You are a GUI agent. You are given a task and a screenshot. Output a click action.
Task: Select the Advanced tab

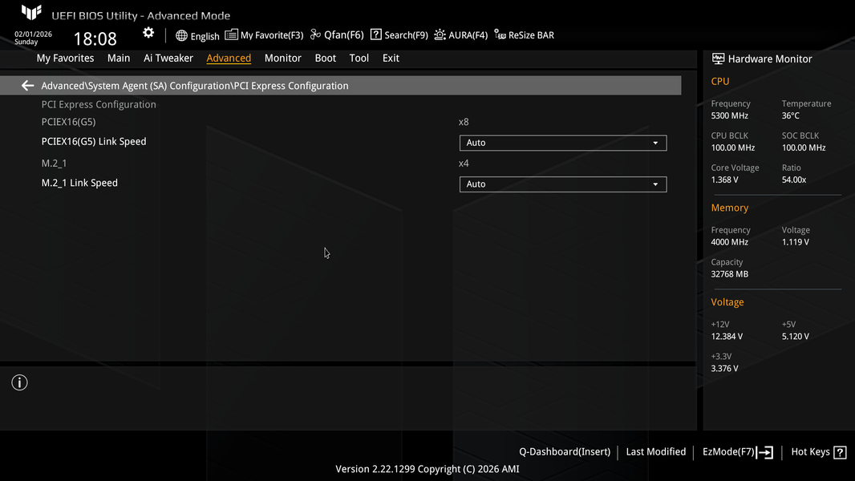click(229, 58)
